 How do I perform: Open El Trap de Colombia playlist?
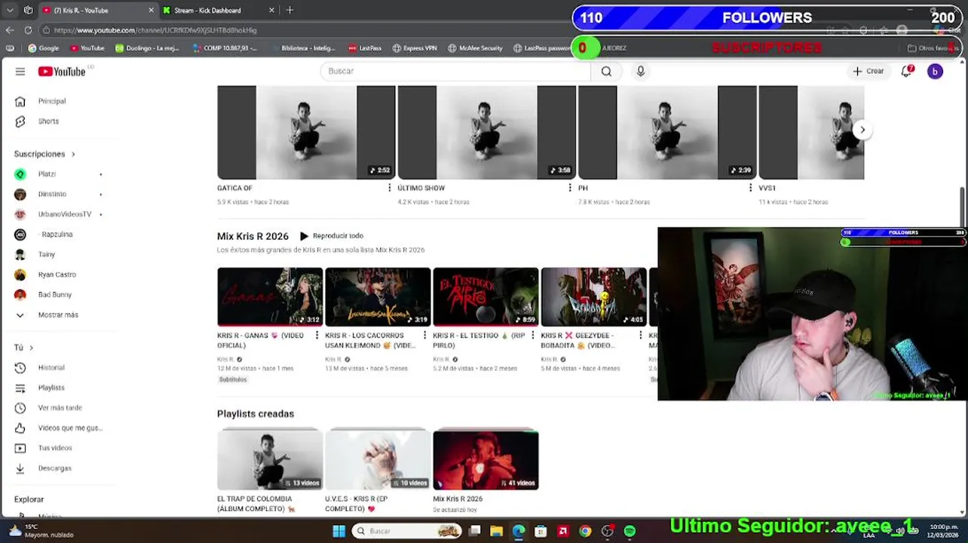(x=270, y=459)
